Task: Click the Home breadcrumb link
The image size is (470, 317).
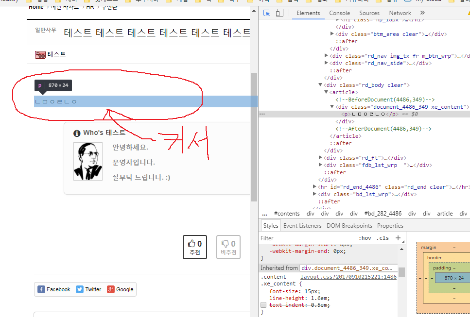Action: [x=36, y=7]
